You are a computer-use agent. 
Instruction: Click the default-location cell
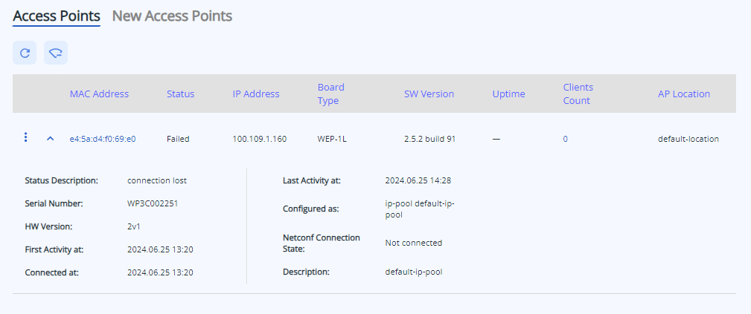pos(688,139)
